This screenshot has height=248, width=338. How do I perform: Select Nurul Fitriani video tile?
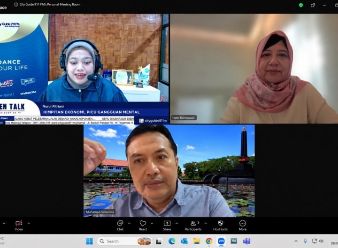[84, 69]
